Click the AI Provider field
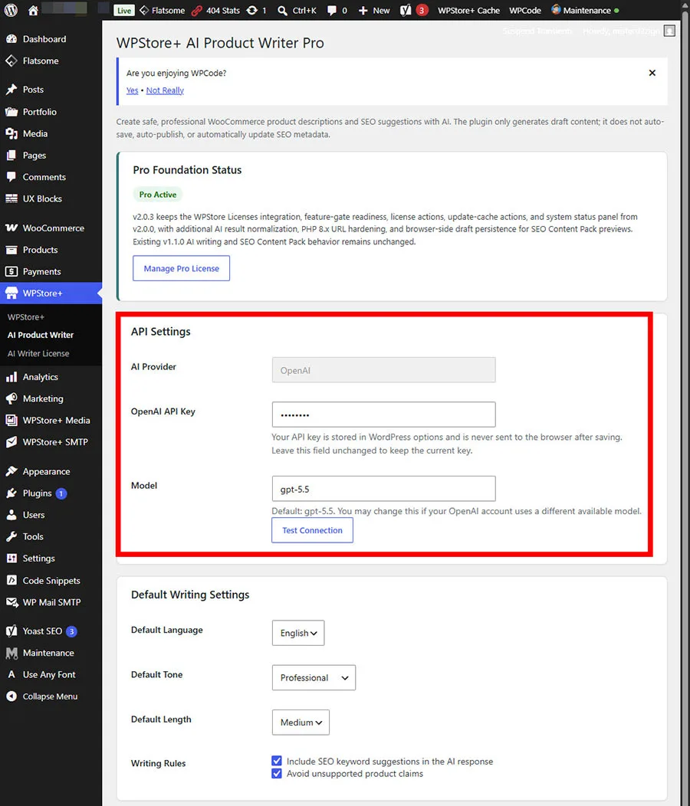Image resolution: width=690 pixels, height=806 pixels. pos(383,370)
